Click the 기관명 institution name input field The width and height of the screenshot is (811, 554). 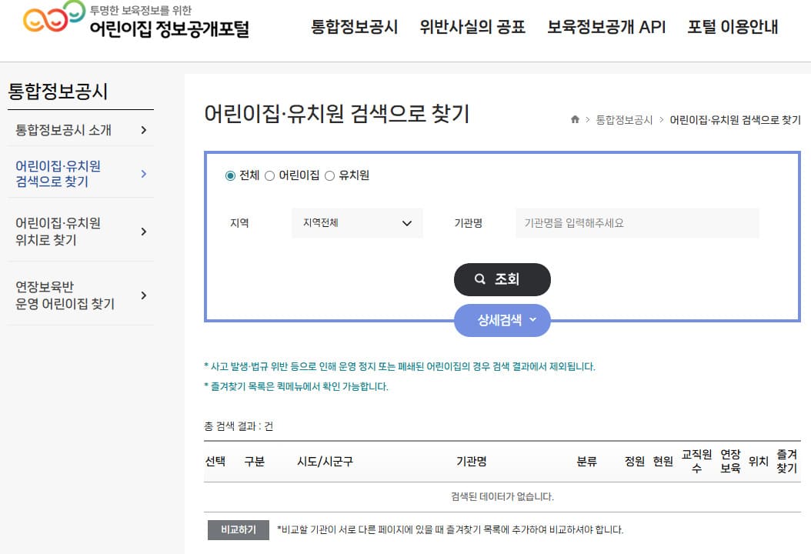coord(639,223)
